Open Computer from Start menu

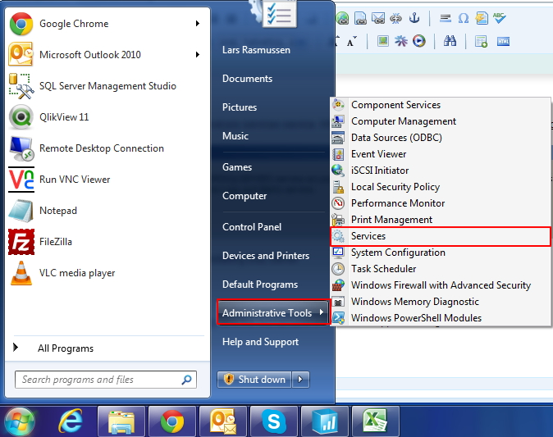tap(245, 196)
